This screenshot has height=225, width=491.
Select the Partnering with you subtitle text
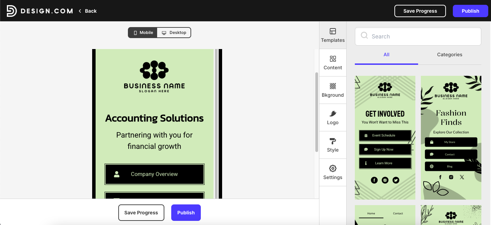click(x=154, y=141)
